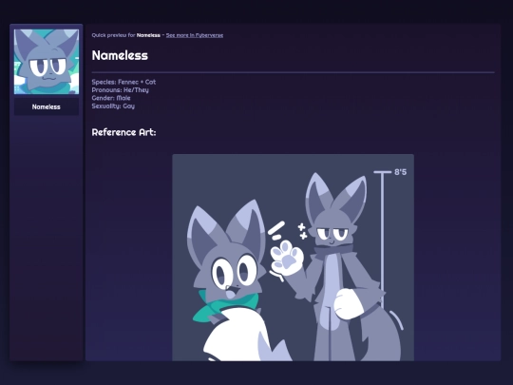Click the 'Reference Art:' heading
This screenshot has width=513, height=385.
(x=123, y=132)
